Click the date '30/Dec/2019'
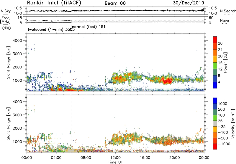 [189, 3]
